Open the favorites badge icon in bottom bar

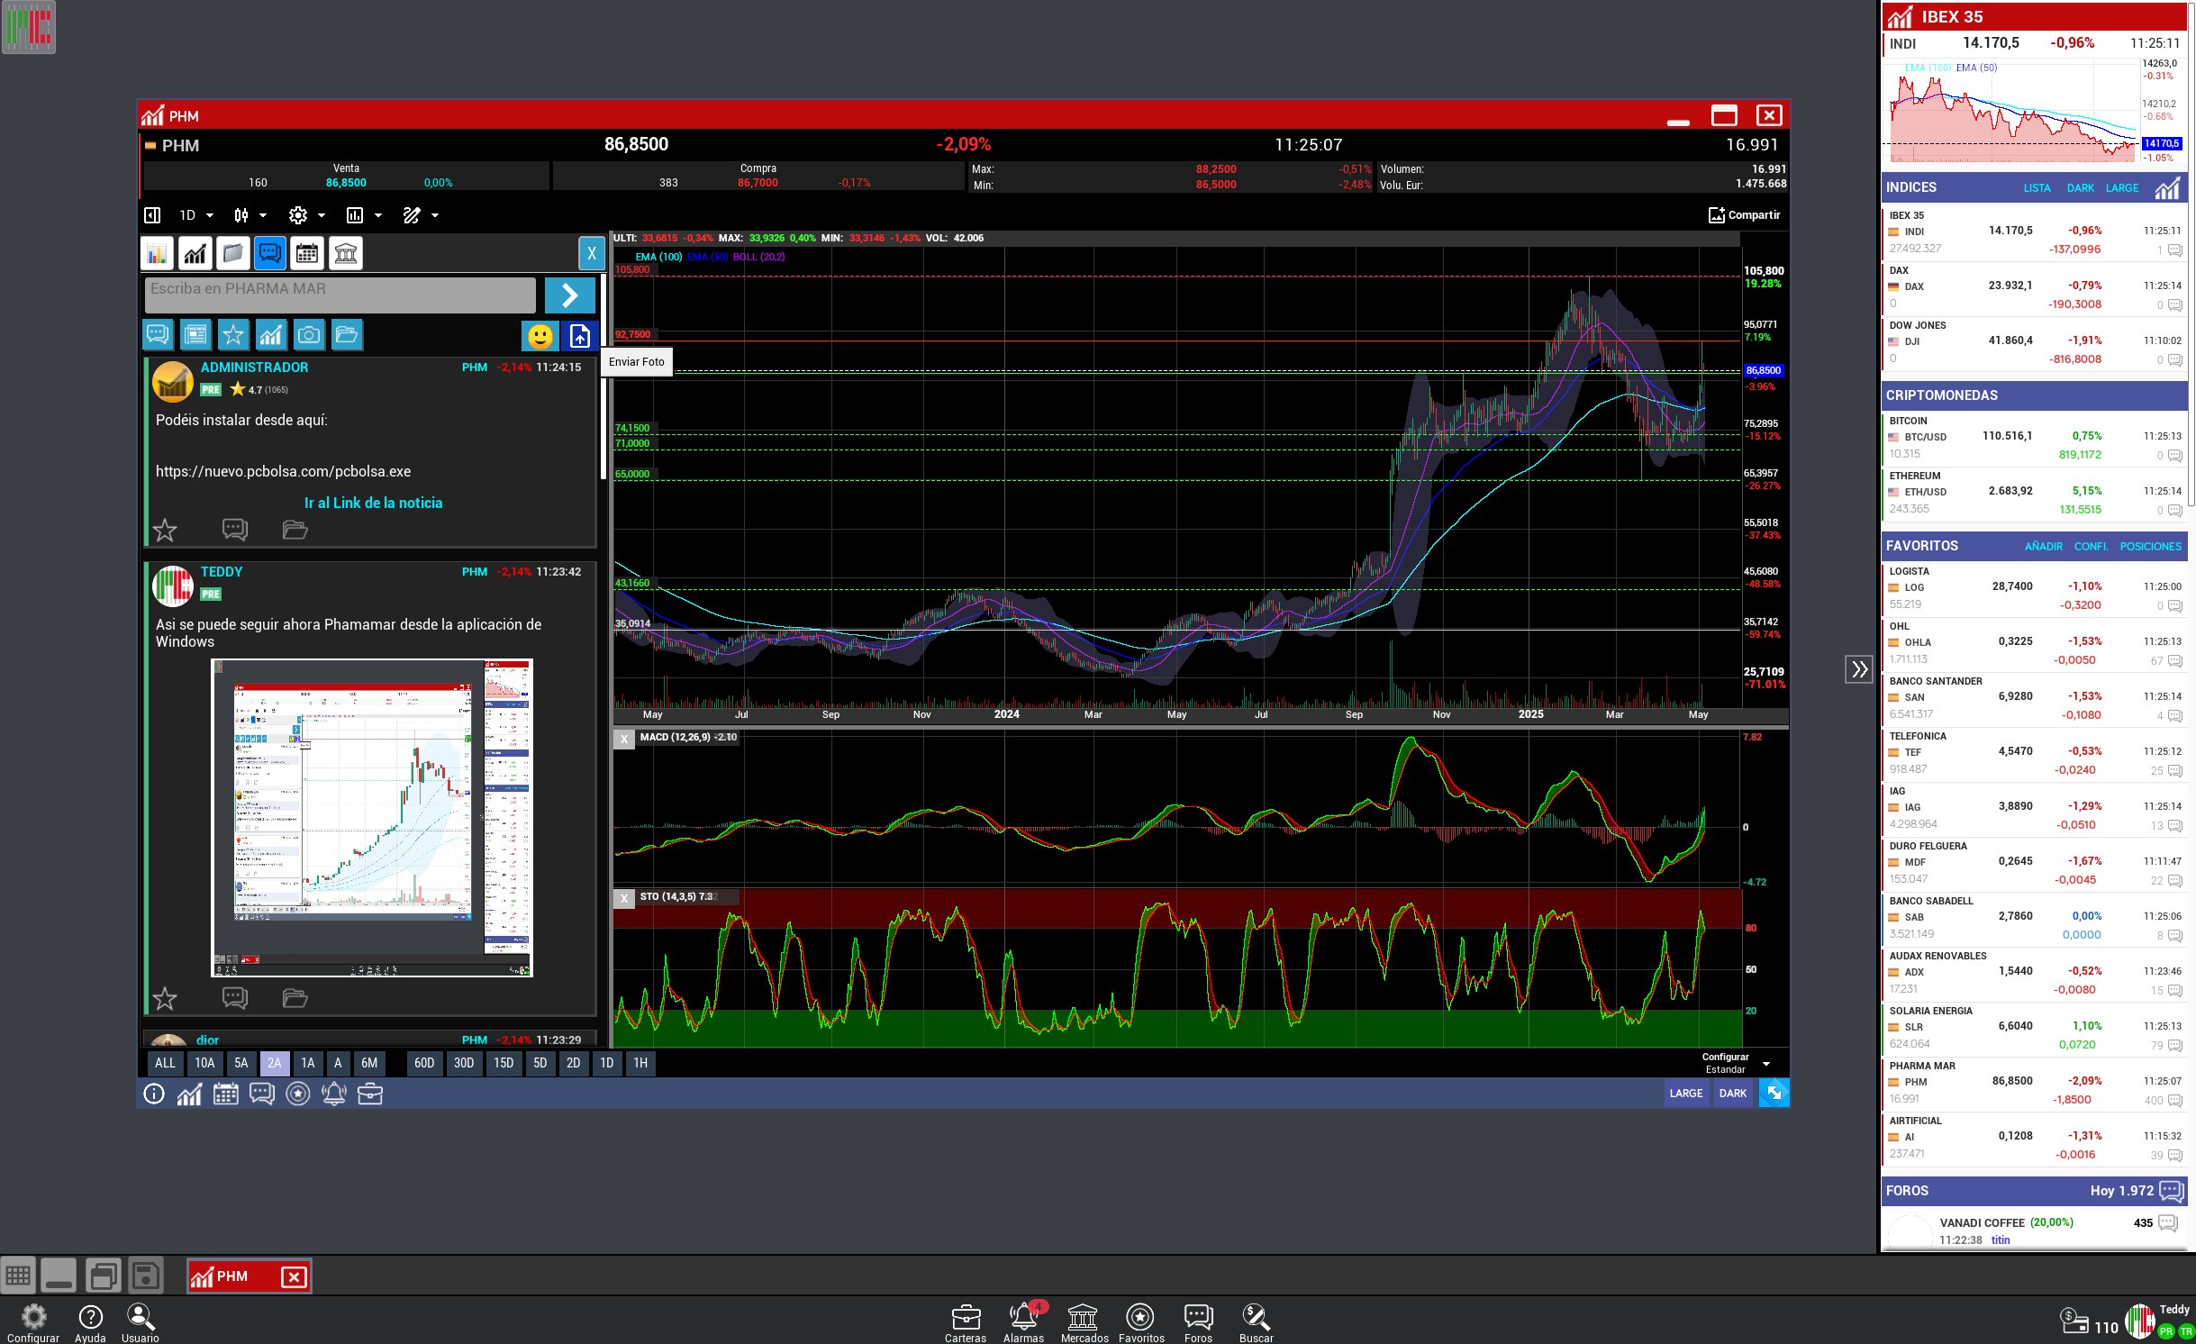tap(297, 1094)
